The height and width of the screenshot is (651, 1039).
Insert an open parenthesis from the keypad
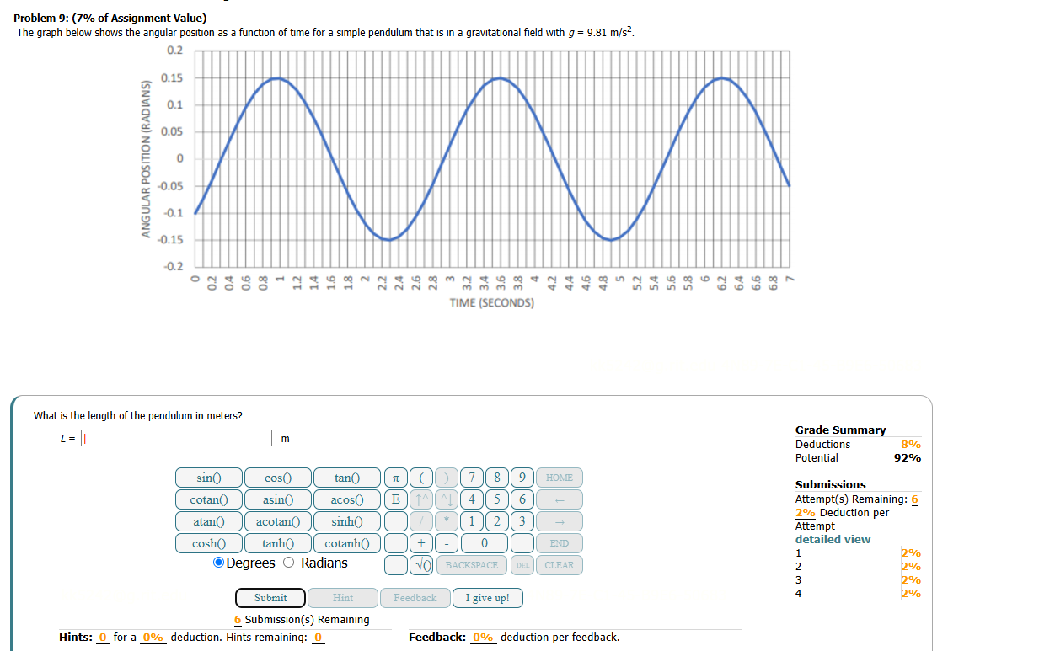click(421, 478)
